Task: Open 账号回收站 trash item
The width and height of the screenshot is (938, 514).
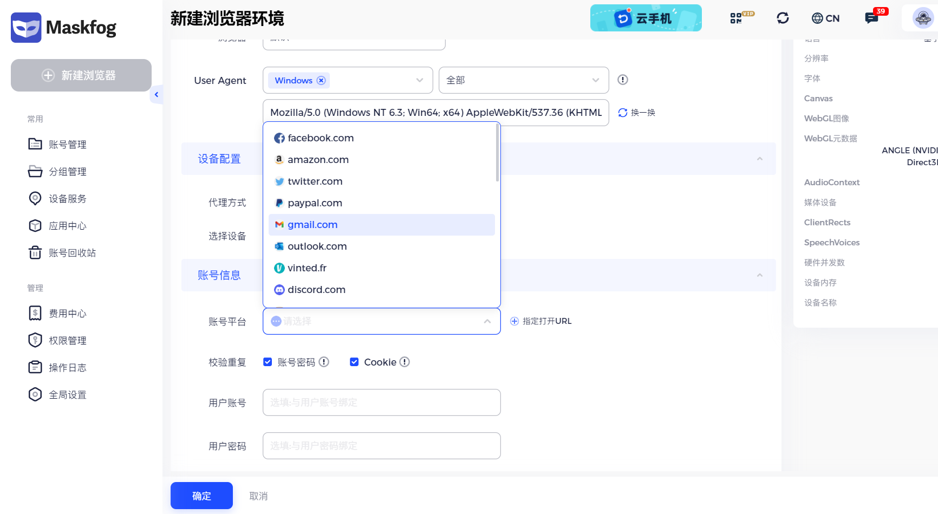Action: pos(62,252)
